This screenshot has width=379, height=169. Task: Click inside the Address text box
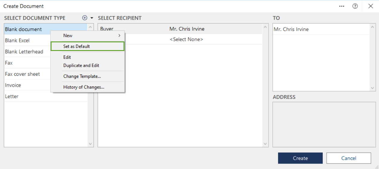324,124
